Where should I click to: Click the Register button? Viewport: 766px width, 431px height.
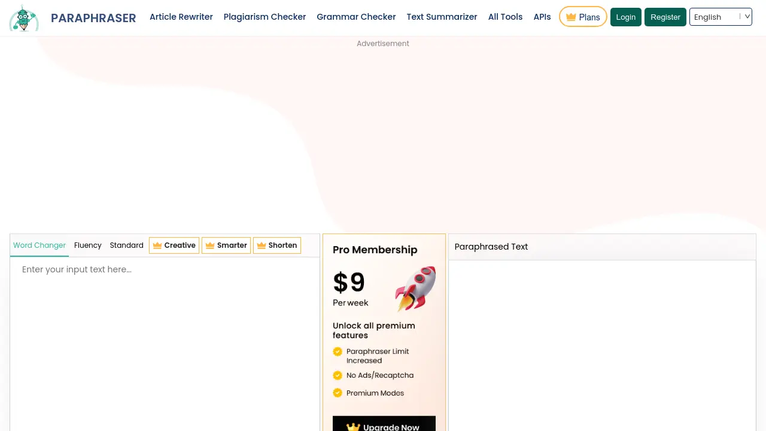click(665, 17)
